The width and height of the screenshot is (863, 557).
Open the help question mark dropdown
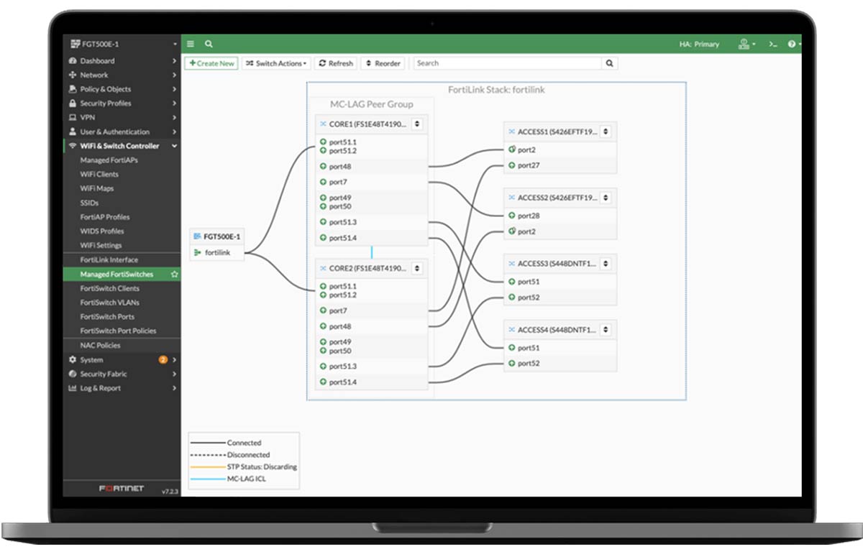click(x=794, y=44)
